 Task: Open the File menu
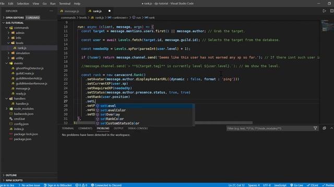pyautogui.click(x=2, y=4)
